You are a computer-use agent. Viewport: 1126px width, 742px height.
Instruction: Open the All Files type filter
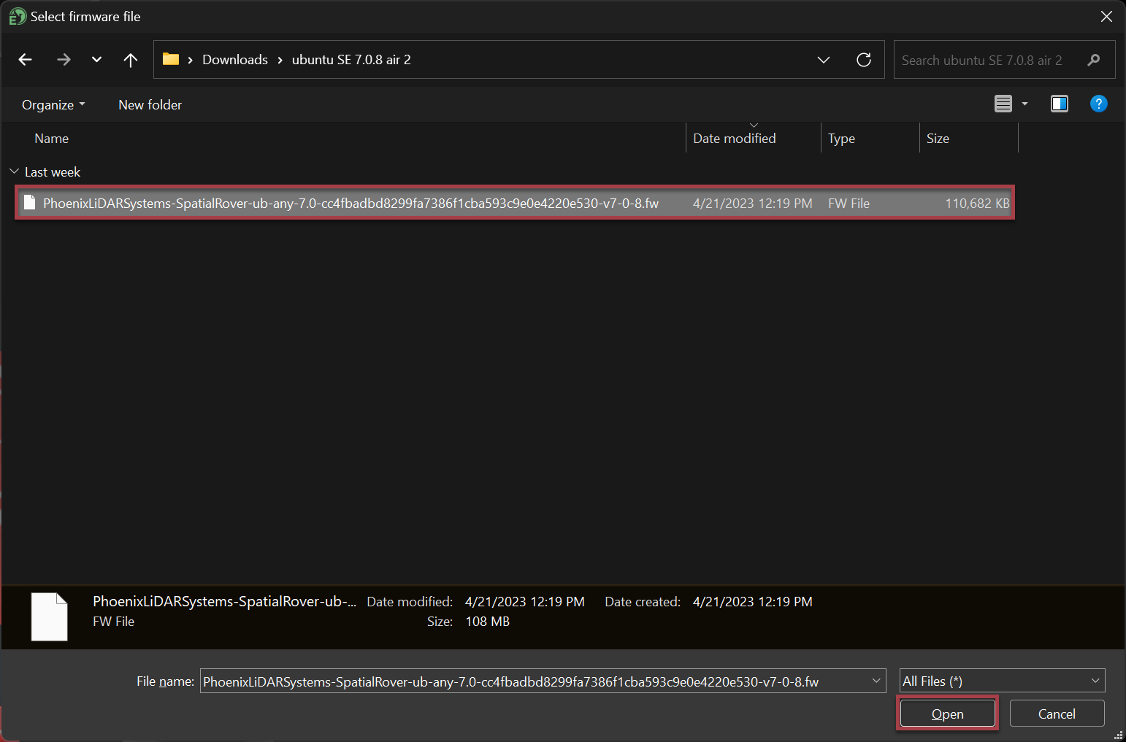point(1001,681)
